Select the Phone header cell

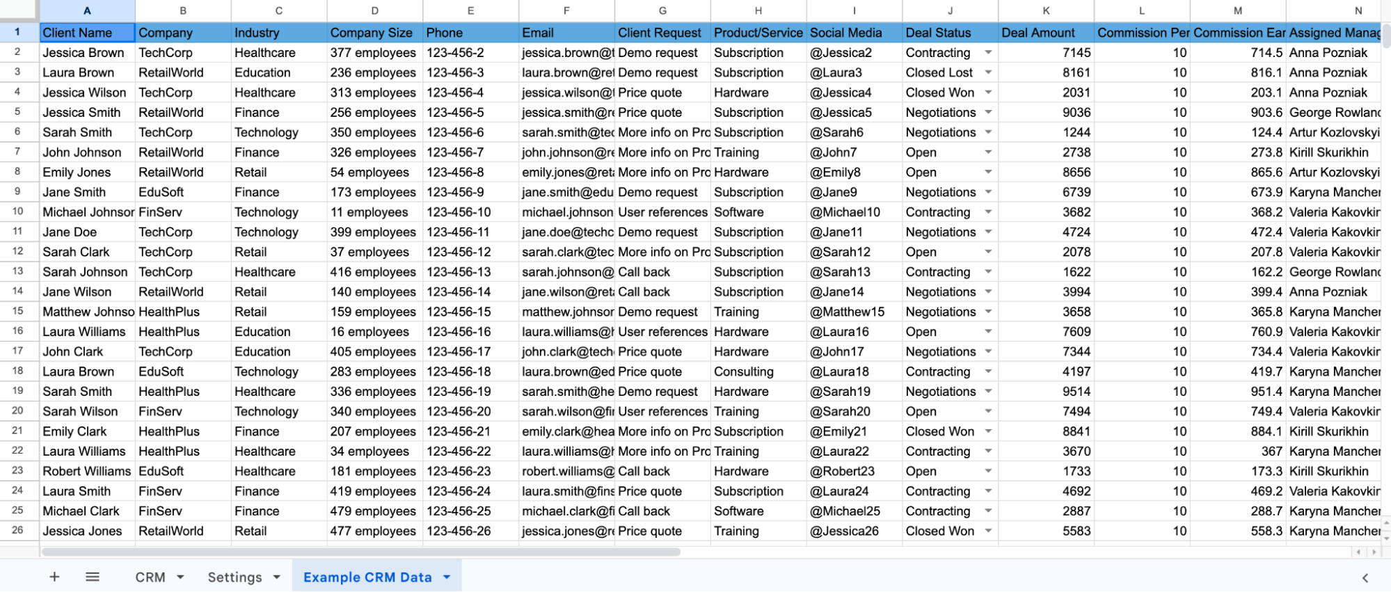(470, 33)
